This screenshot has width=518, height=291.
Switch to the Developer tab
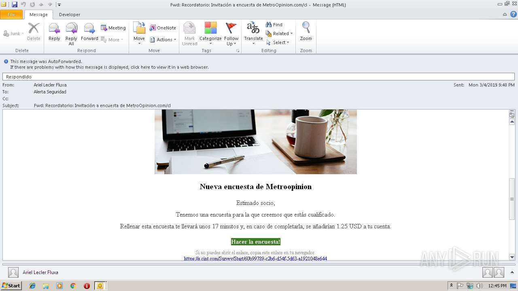[x=70, y=15]
